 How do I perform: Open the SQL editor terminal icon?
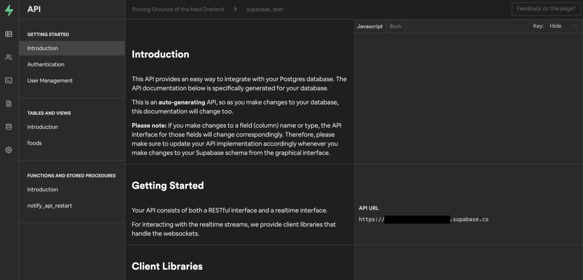point(9,81)
